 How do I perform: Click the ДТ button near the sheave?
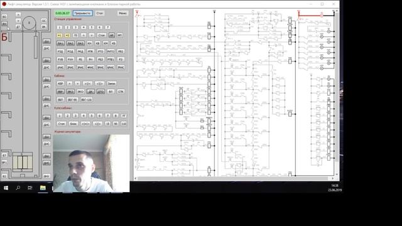click(x=18, y=26)
